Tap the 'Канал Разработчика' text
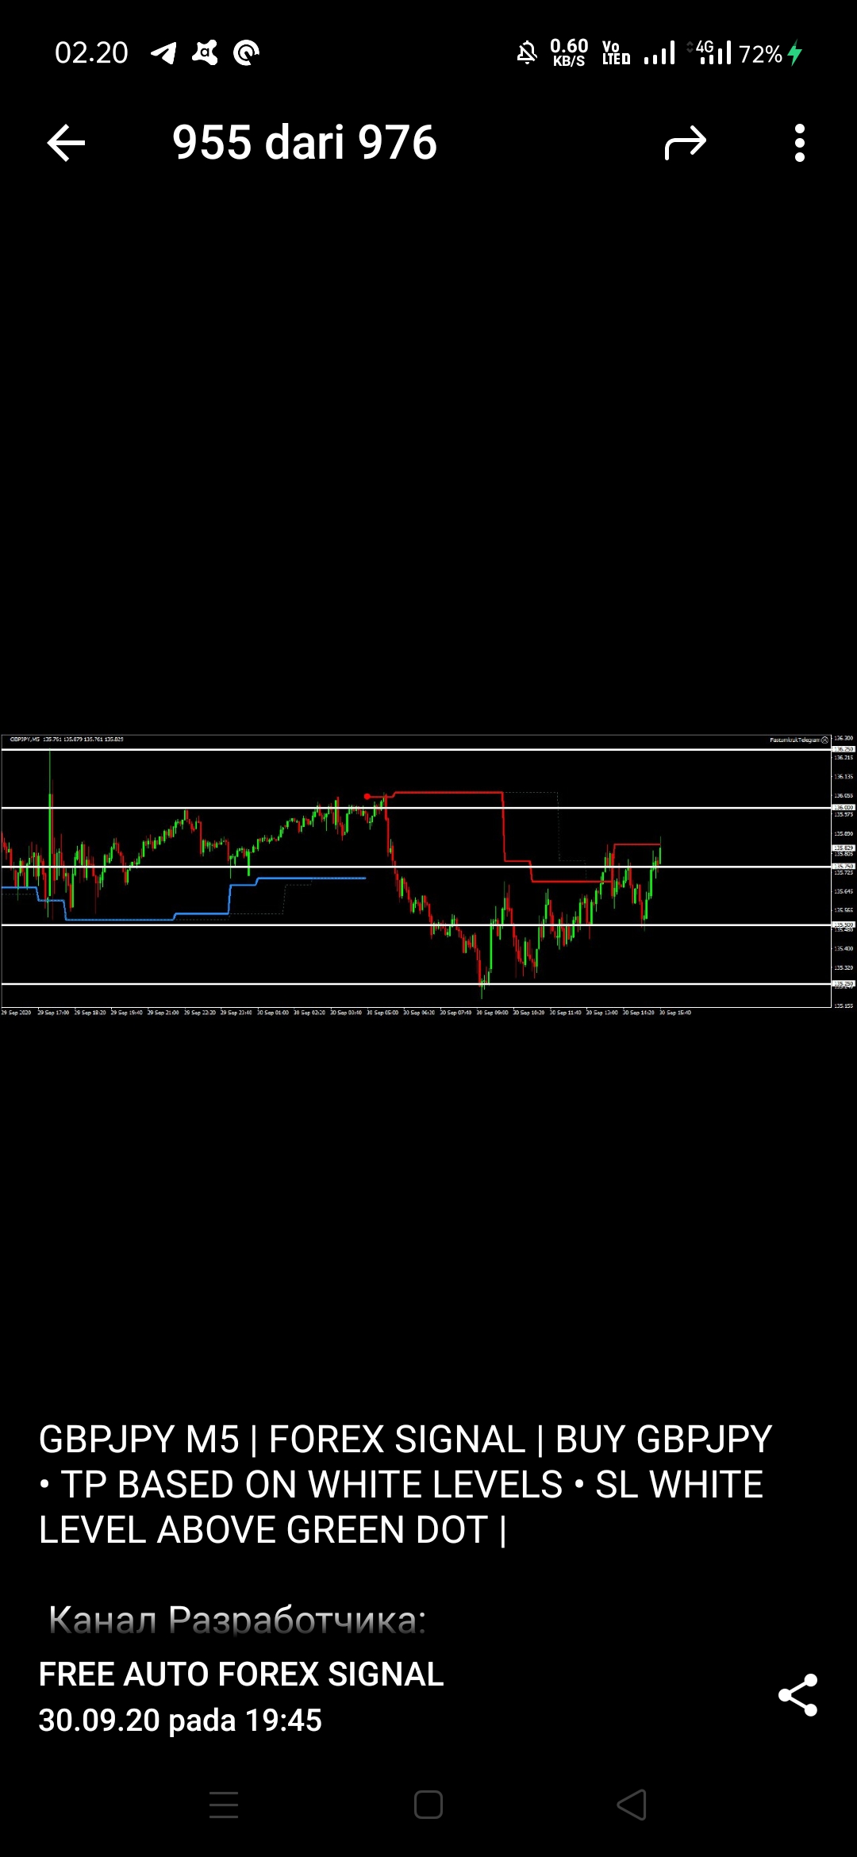This screenshot has height=1857, width=857. [x=236, y=1620]
